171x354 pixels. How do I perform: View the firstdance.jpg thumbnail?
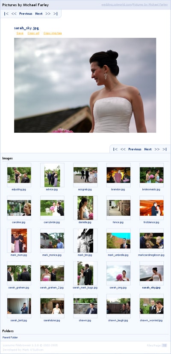pos(151,208)
